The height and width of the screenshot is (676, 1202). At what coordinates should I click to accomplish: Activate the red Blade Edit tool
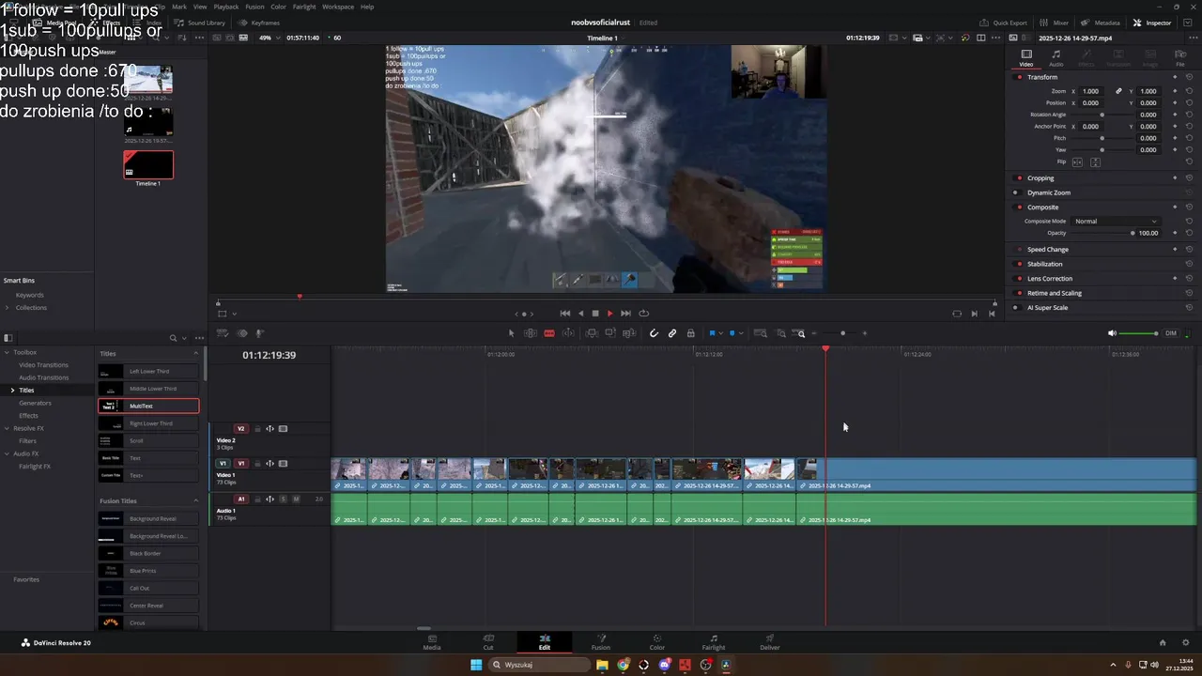549,333
